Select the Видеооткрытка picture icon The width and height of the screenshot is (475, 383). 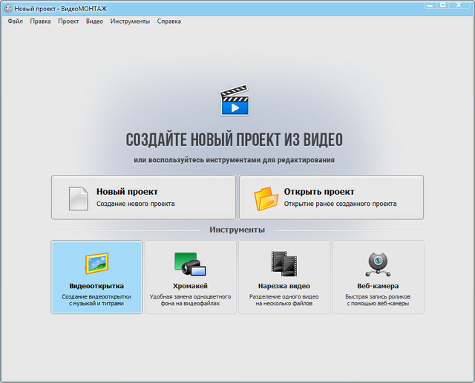click(x=96, y=263)
